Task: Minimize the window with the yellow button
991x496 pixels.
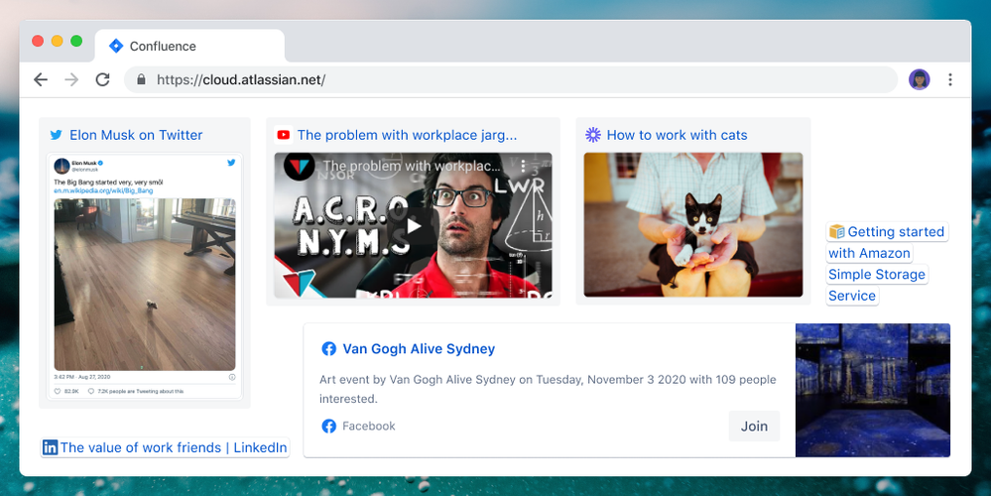Action: (x=57, y=41)
